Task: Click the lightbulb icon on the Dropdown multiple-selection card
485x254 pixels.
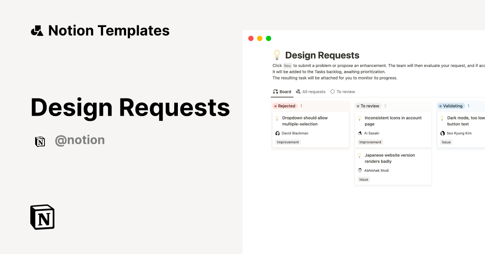Action: point(276,118)
